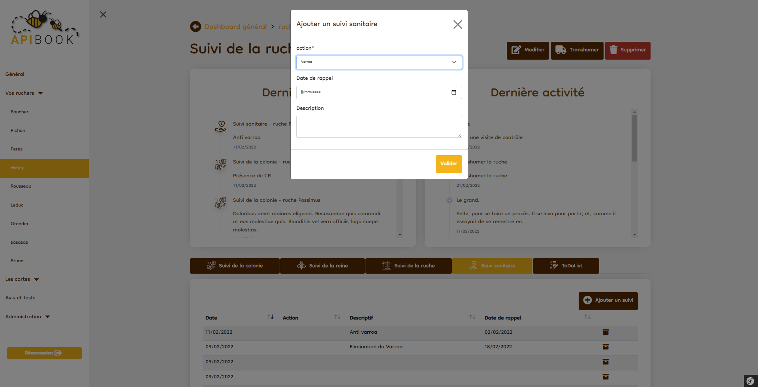Viewport: 758px width, 387px height.
Task: Click into the Description text area
Action: [x=379, y=126]
